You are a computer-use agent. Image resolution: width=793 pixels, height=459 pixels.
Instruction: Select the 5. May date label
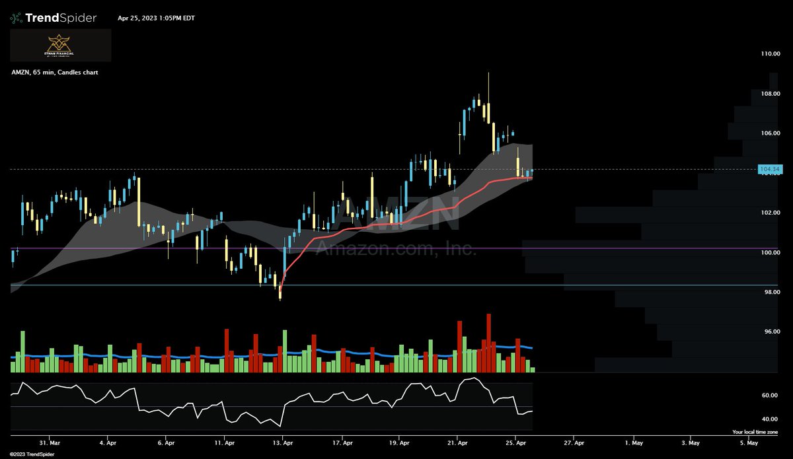coord(749,442)
